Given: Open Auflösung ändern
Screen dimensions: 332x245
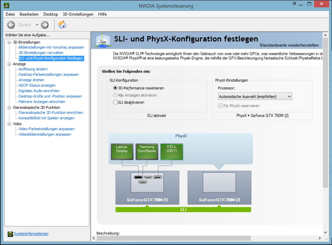Looking at the screenshot, I should (x=33, y=69).
